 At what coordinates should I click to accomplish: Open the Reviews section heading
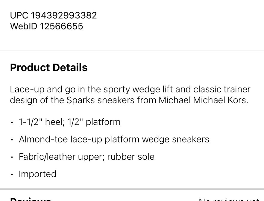[x=30, y=199]
